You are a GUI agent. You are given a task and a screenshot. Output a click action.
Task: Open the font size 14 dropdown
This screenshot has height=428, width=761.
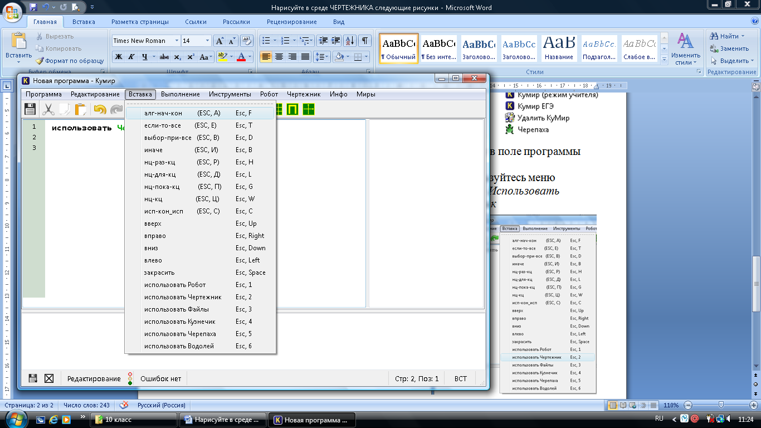[208, 41]
